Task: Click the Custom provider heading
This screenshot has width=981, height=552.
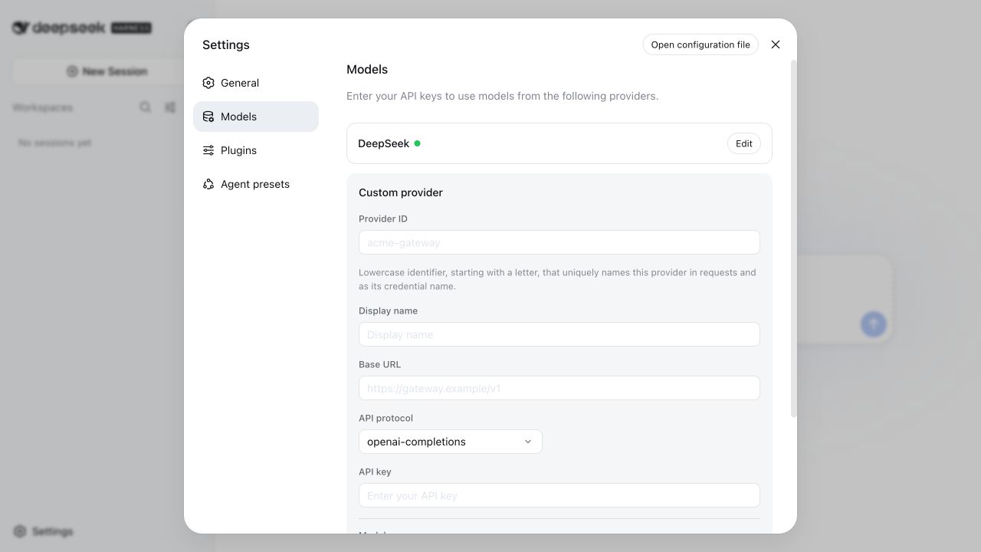Action: point(401,192)
